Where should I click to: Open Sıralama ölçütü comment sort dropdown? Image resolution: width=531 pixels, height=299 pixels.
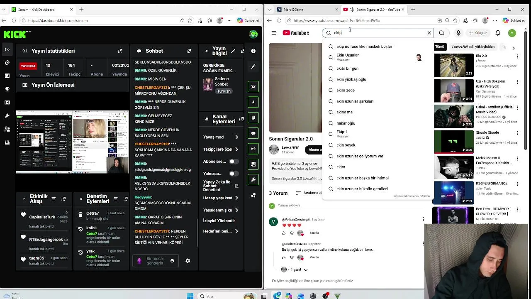click(310, 193)
